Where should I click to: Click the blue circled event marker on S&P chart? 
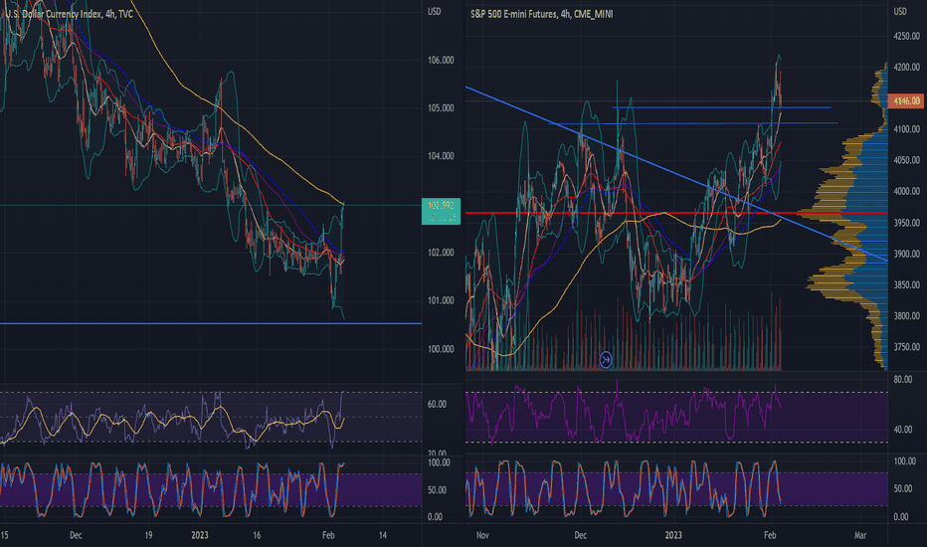tap(606, 359)
